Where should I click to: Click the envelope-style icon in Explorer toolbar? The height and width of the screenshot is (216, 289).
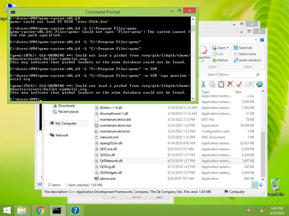[248, 84]
